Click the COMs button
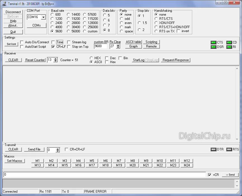Image resolution: width=242 pixels, height=196 pixels. [37, 25]
